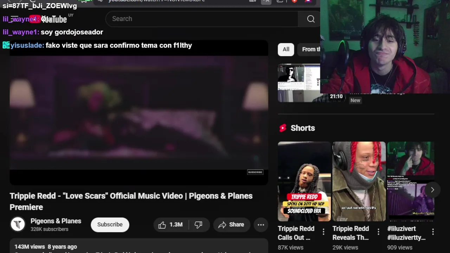Open options for 'Trippie Redd Calls Out' Short
The height and width of the screenshot is (253, 450).
click(323, 232)
